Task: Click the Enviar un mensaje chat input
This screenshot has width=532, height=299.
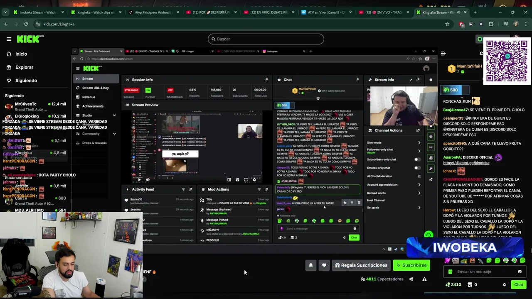Action: [x=484, y=272]
